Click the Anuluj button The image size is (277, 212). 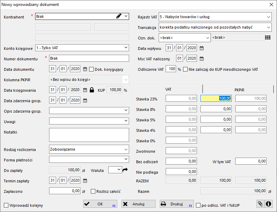pos(138,204)
